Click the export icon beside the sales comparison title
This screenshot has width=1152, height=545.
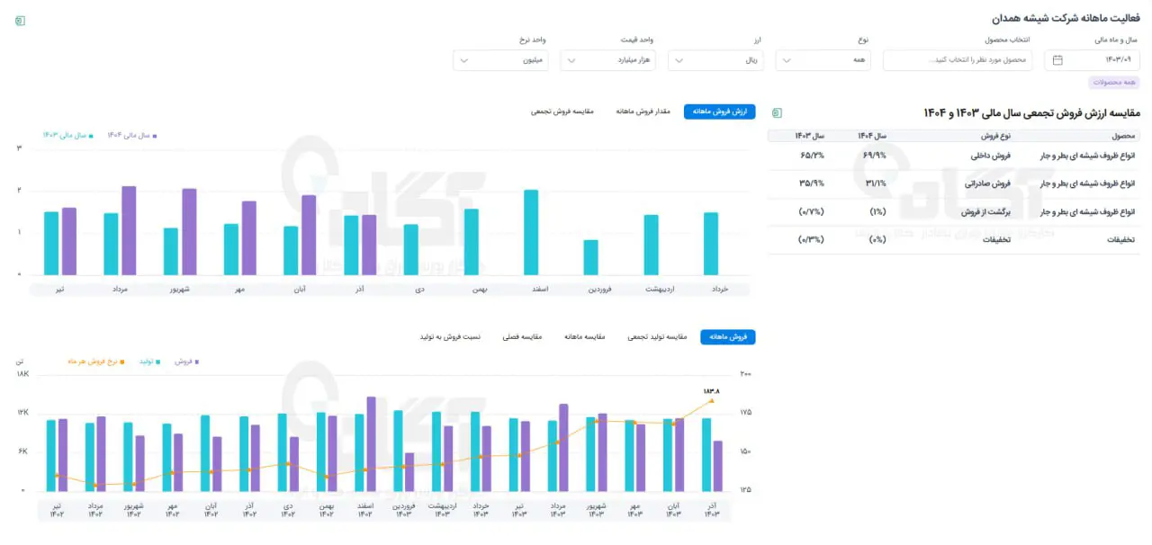coord(776,112)
